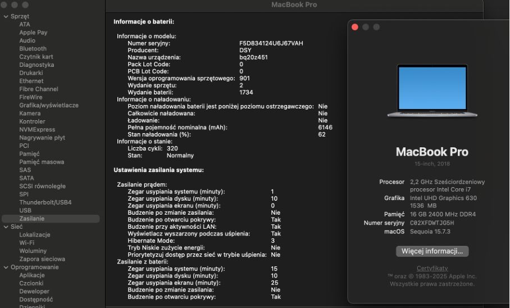Open Deweloper under Oprogramowanie
Screen dimensions: 510x308
34,291
